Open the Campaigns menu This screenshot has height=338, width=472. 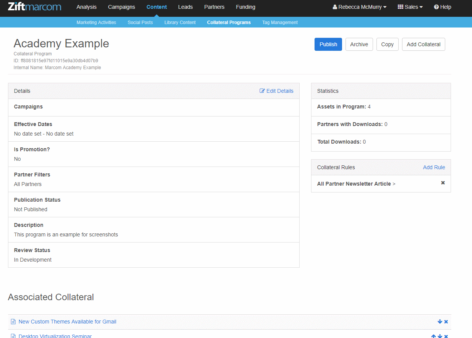pos(122,7)
